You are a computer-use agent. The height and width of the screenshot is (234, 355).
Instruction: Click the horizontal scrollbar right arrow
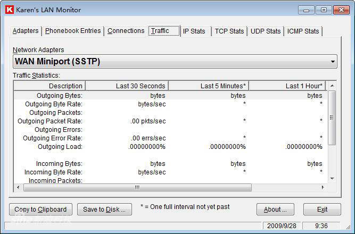pos(323,187)
